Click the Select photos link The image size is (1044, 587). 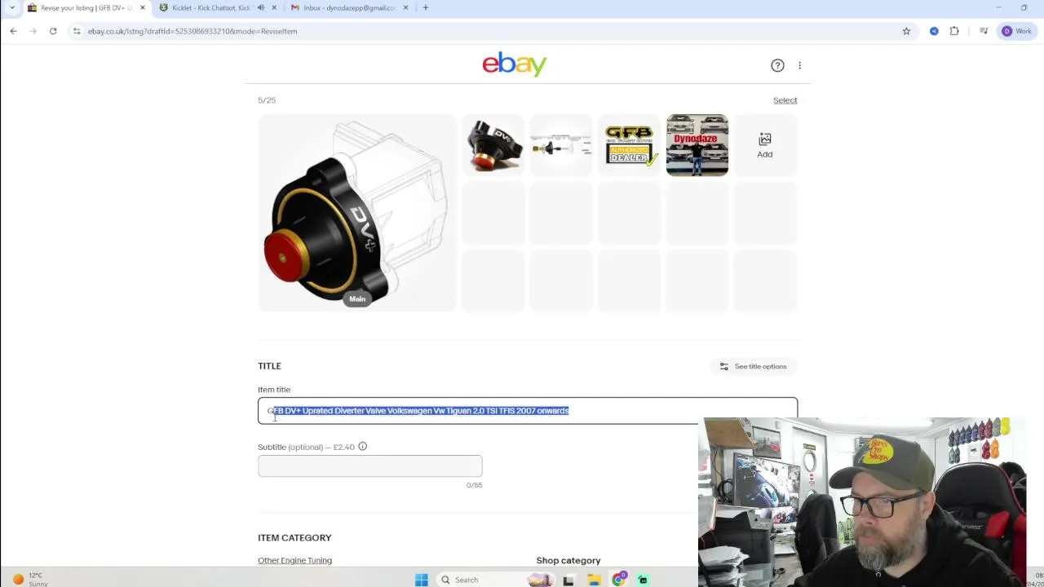click(x=785, y=100)
